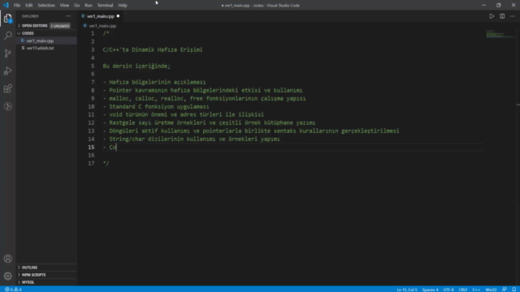Open Explorer panel More Actions ellipsis
The image size is (520, 292).
coord(68,16)
